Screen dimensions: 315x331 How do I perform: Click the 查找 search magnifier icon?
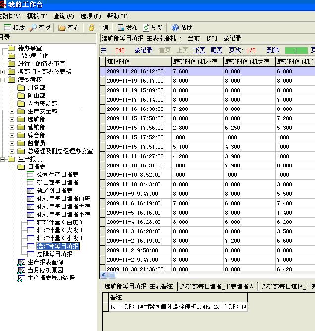(33, 28)
